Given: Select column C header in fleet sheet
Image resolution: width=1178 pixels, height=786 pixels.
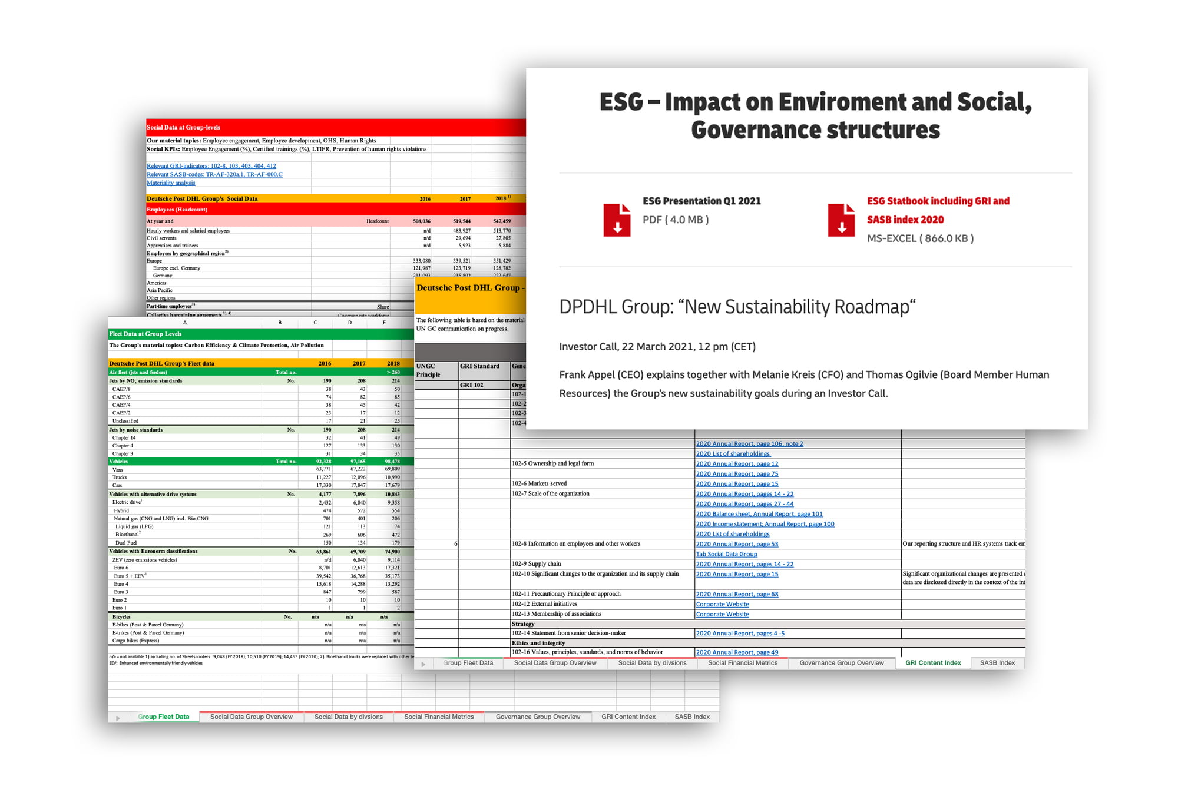Looking at the screenshot, I should (x=315, y=323).
